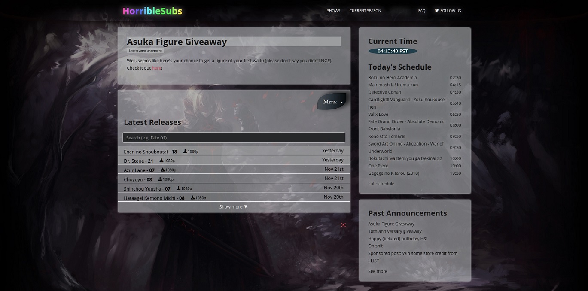Image resolution: width=588 pixels, height=291 pixels.
Task: Open Shinchou Yuusha - 07 release
Action: pyautogui.click(x=147, y=189)
